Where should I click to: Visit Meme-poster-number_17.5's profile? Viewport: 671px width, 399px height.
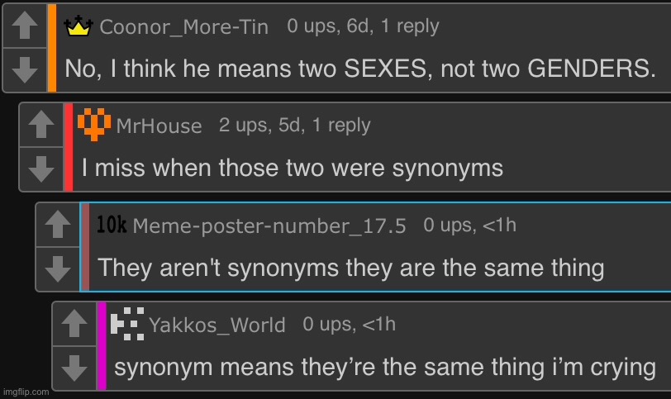point(269,226)
